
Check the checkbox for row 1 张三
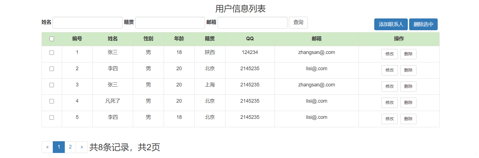click(x=52, y=53)
